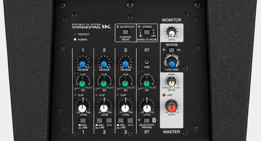Turn on the Reverb ON button
This screenshot has width=261, height=141.
pyautogui.click(x=172, y=50)
